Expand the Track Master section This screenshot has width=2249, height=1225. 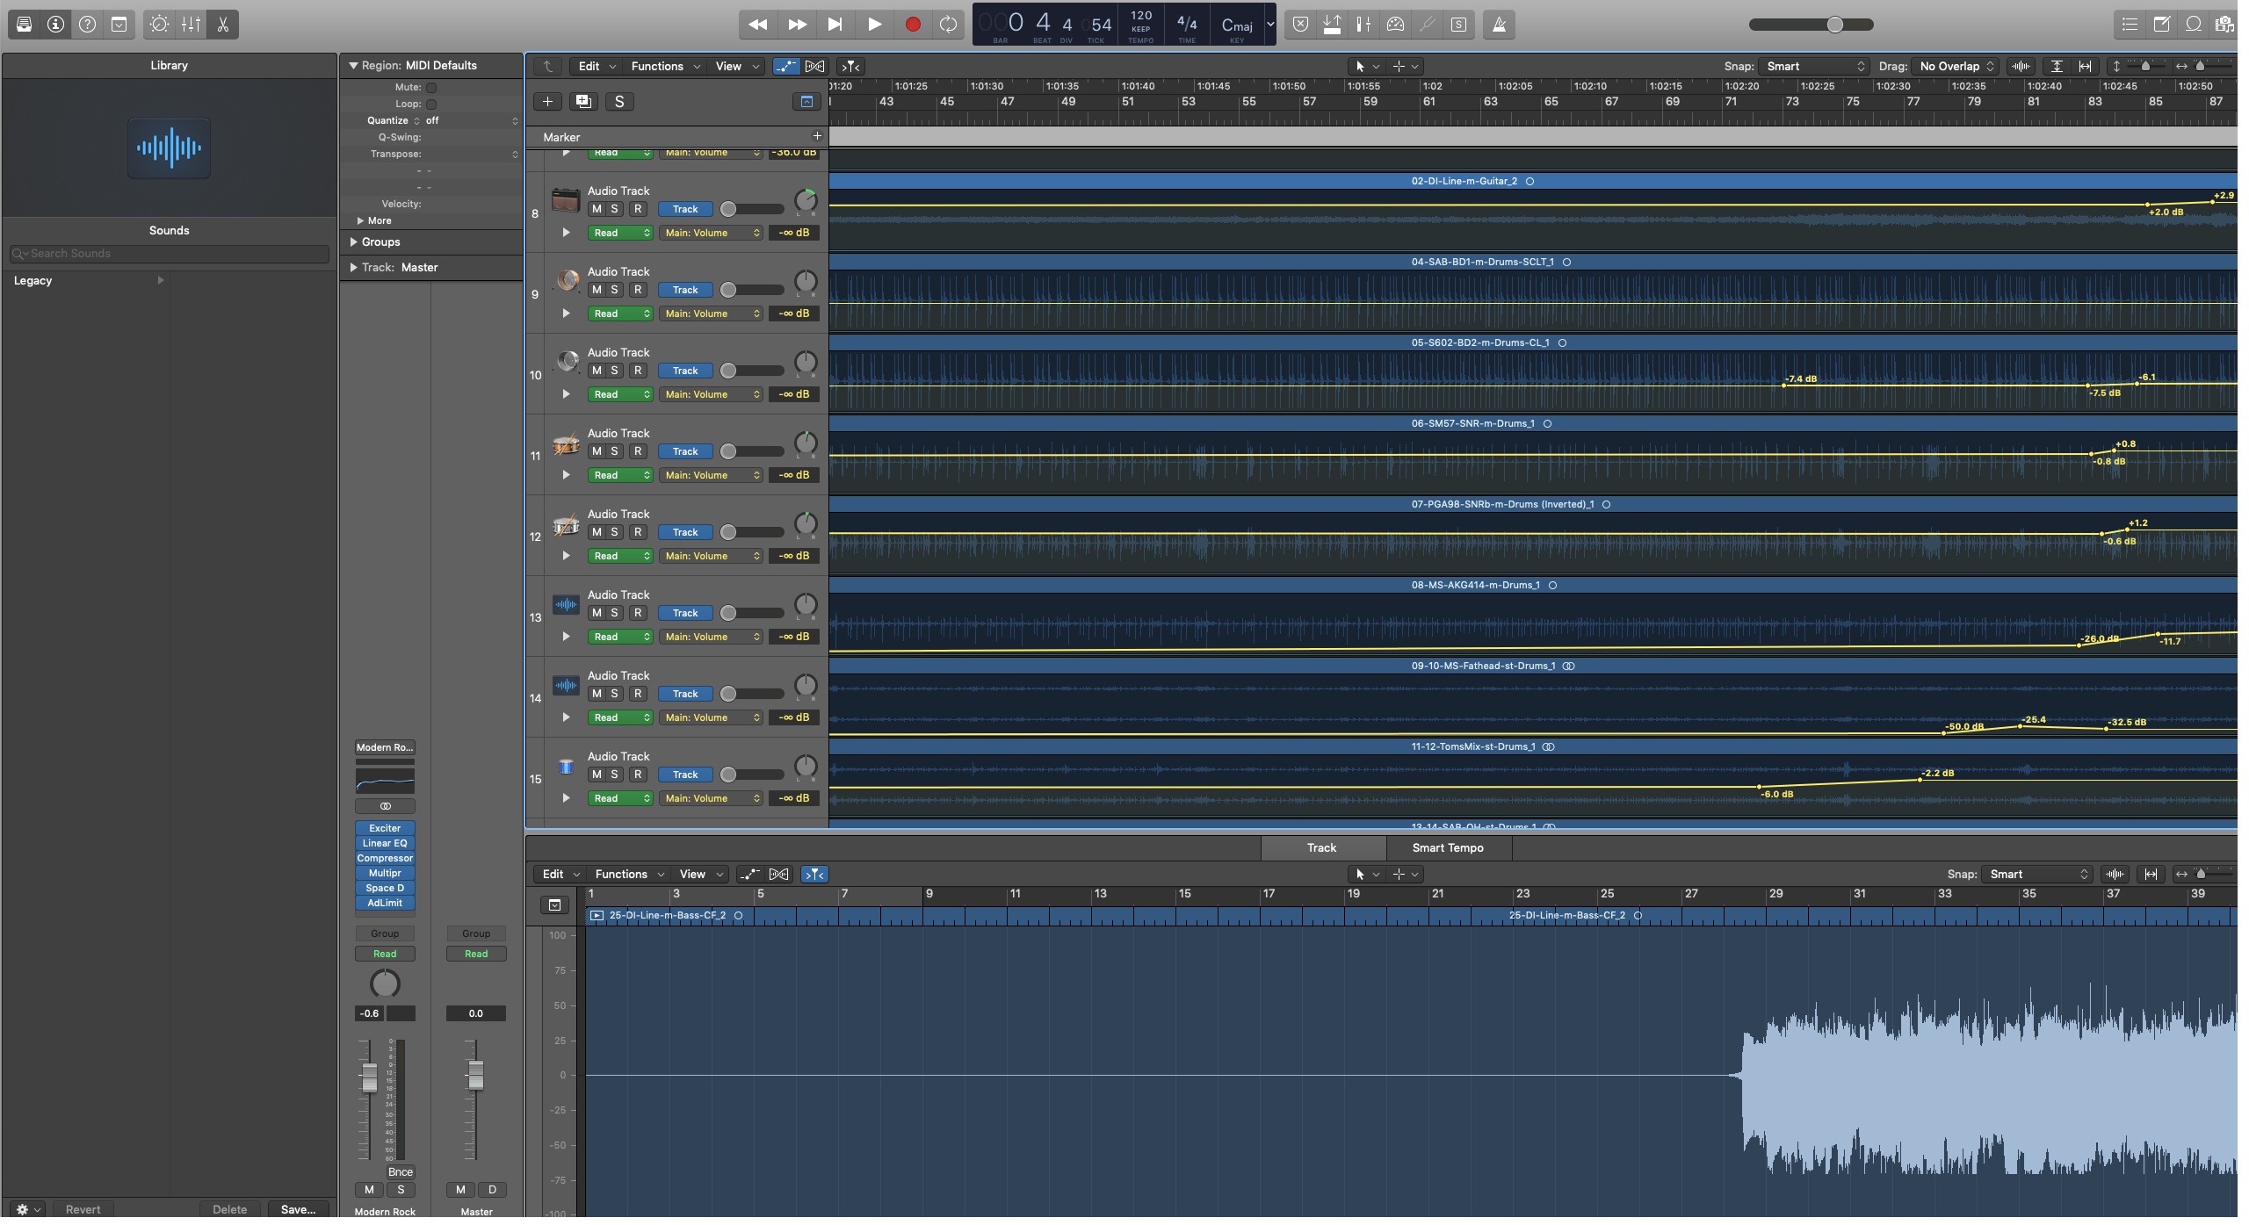click(x=353, y=268)
